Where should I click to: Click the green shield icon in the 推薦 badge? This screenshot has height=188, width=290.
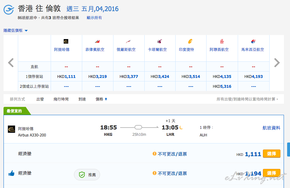click(x=82, y=175)
